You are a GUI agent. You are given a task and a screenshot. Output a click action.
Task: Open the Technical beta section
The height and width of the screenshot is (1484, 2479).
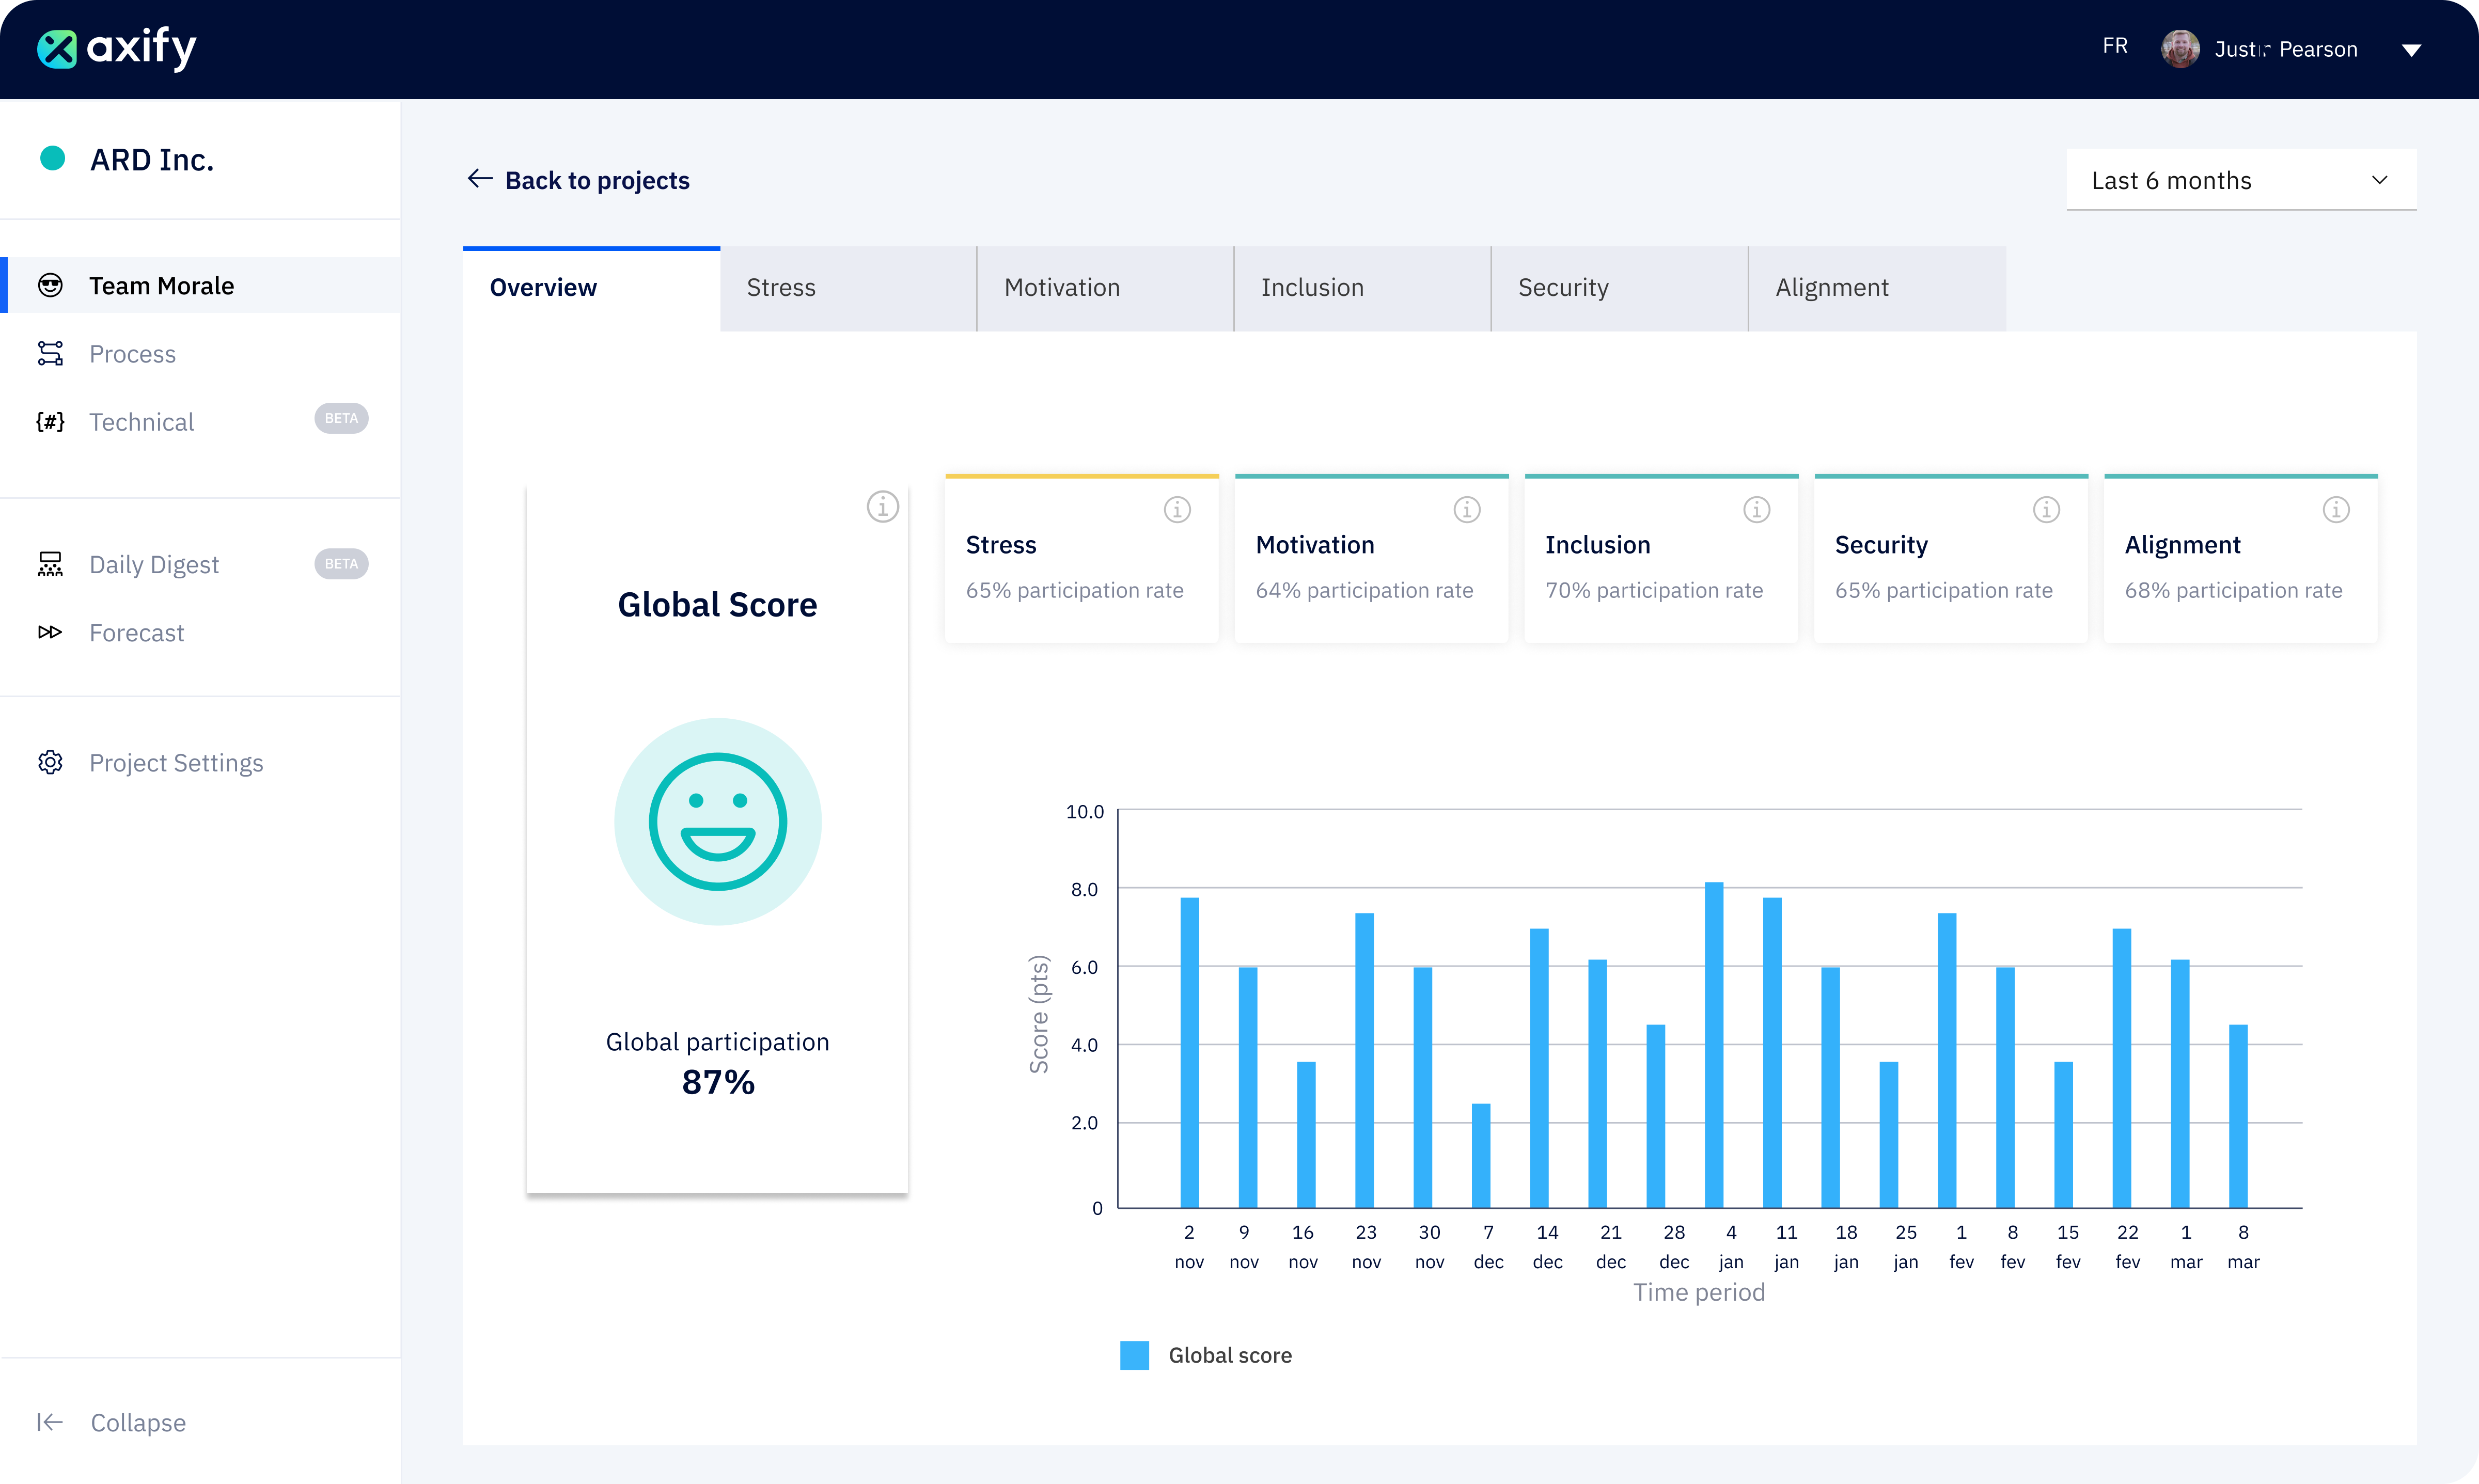click(x=141, y=421)
